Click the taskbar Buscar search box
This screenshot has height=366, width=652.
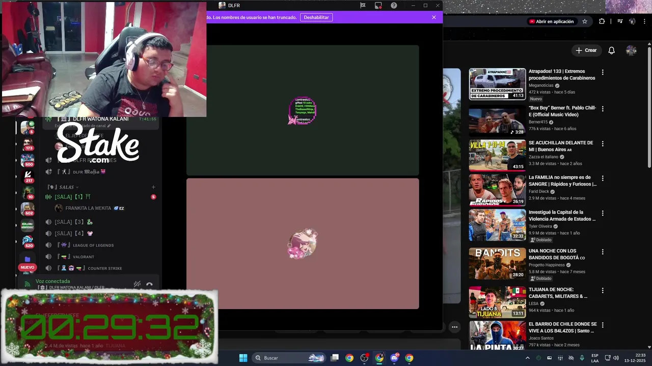click(289, 358)
